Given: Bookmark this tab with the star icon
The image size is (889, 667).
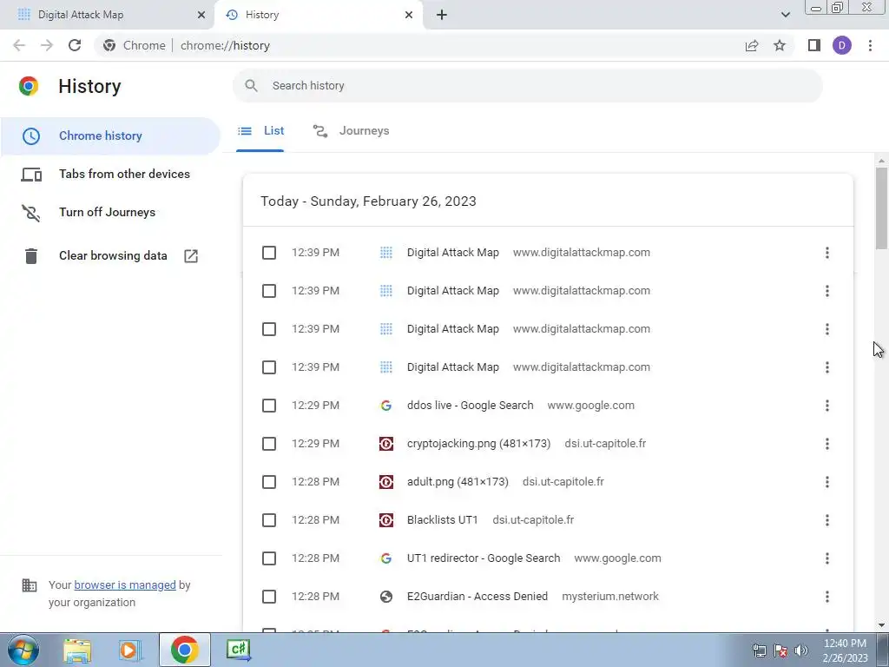Looking at the screenshot, I should pyautogui.click(x=780, y=45).
